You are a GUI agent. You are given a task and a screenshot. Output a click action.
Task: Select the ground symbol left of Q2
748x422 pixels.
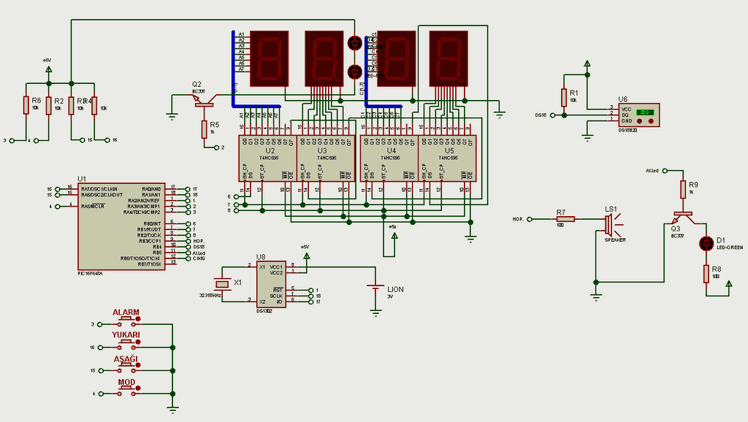pos(172,115)
